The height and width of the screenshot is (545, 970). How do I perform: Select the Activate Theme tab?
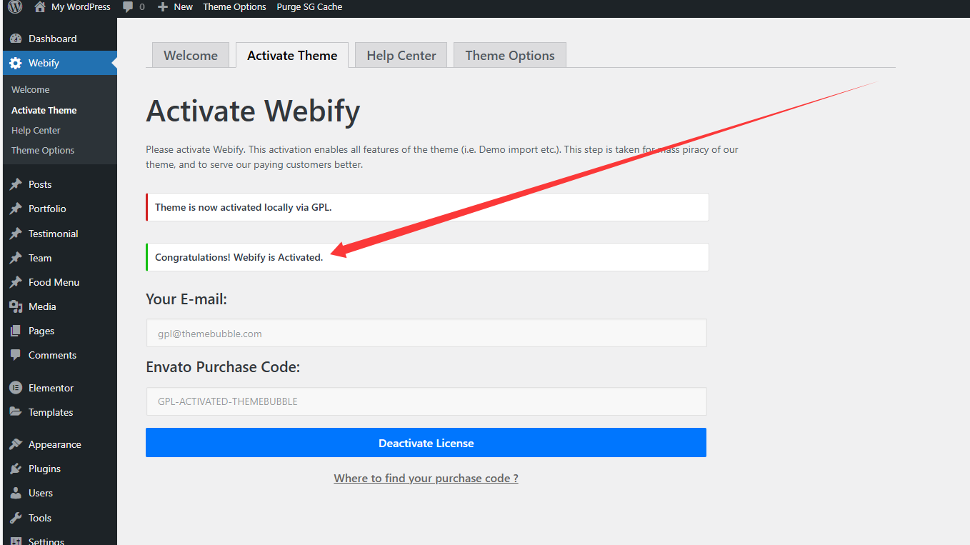[x=292, y=56]
